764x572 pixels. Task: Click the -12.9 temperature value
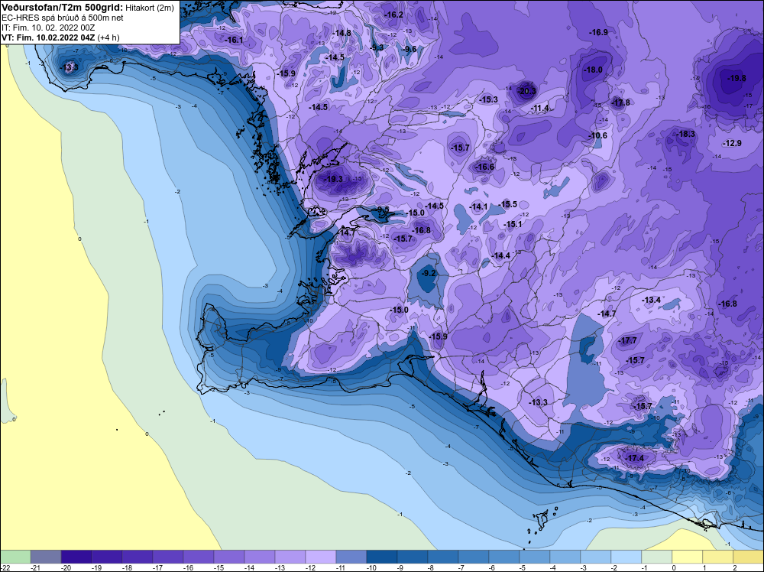[x=733, y=143]
